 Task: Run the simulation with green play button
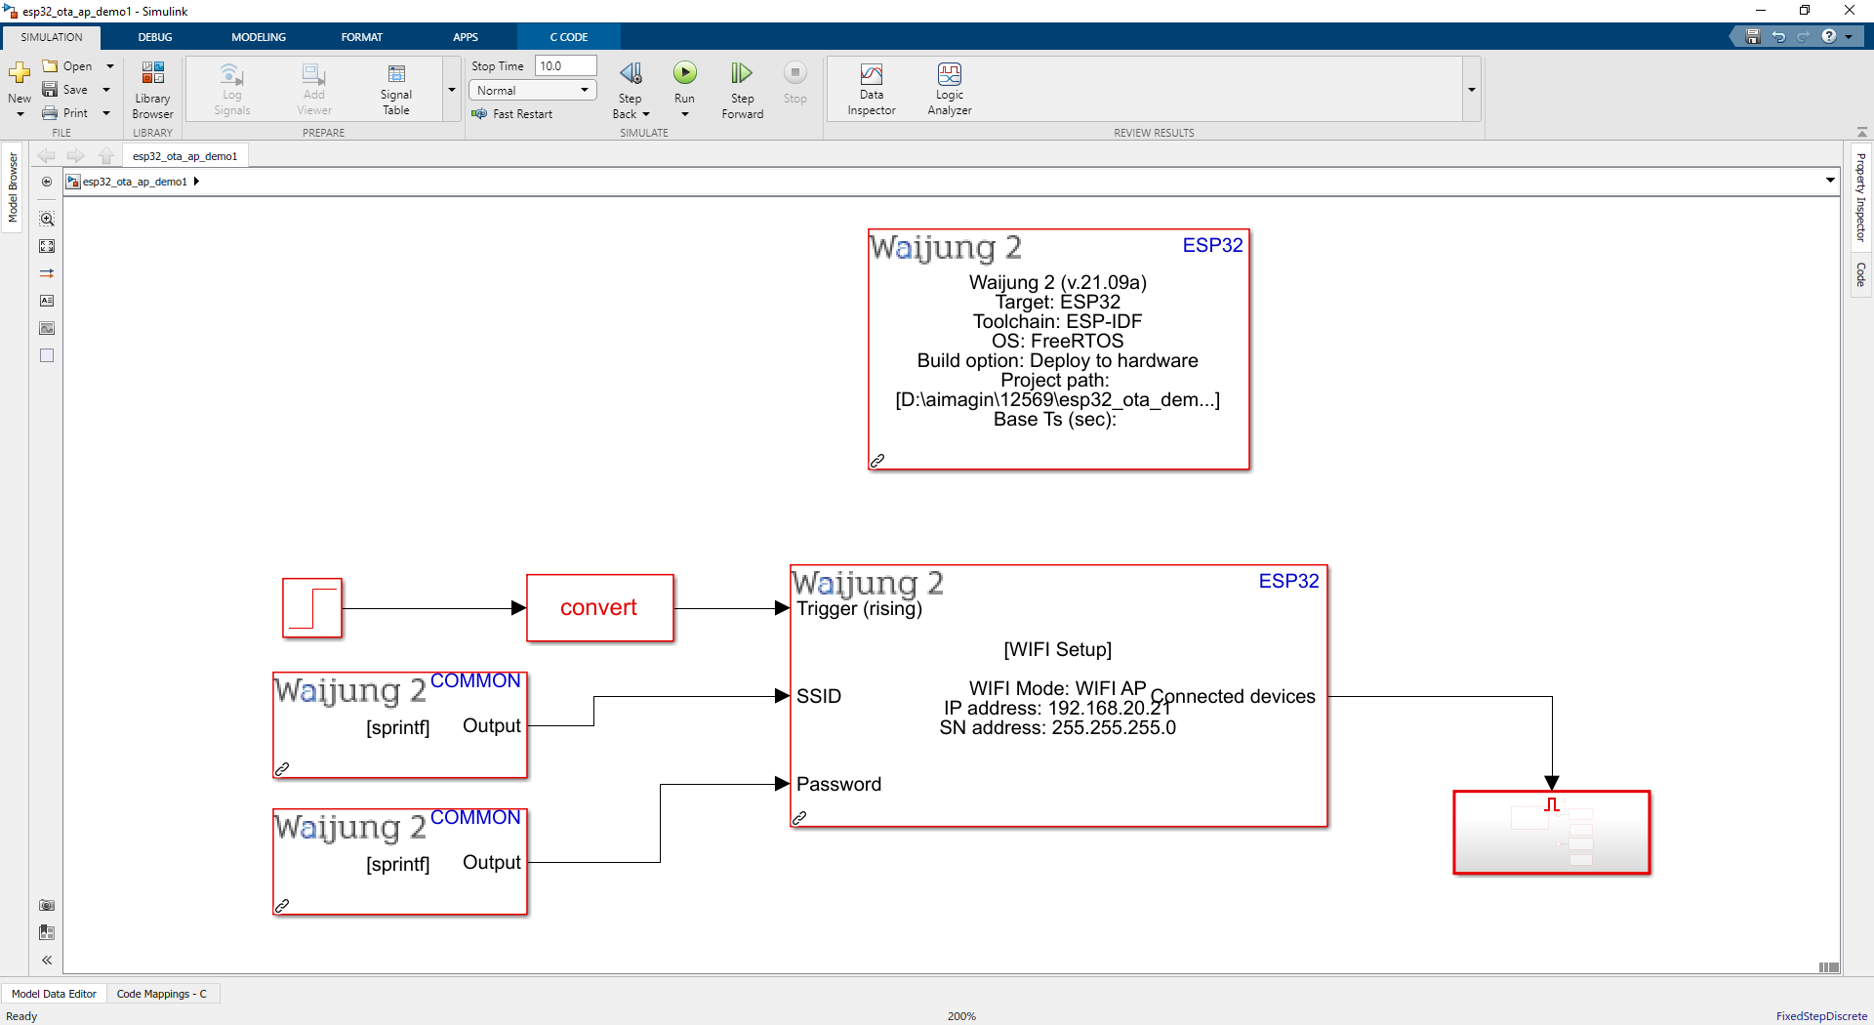point(685,73)
